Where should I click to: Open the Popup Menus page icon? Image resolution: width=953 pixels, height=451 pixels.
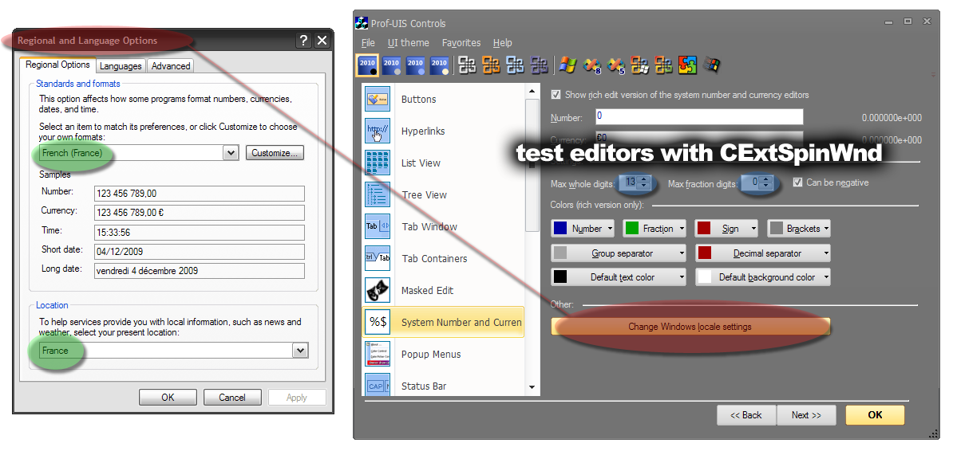(x=378, y=354)
